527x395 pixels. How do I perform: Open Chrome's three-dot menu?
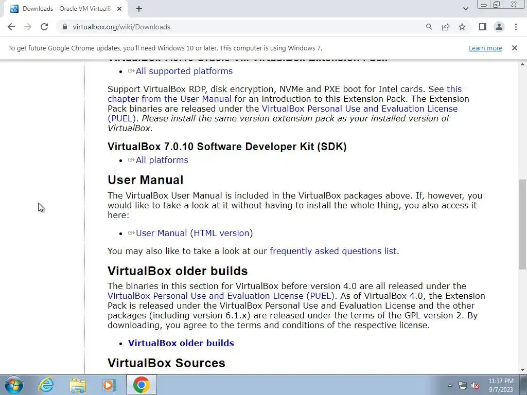(x=516, y=27)
